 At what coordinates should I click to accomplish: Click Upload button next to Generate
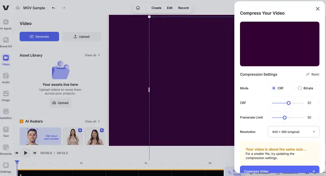point(81,37)
